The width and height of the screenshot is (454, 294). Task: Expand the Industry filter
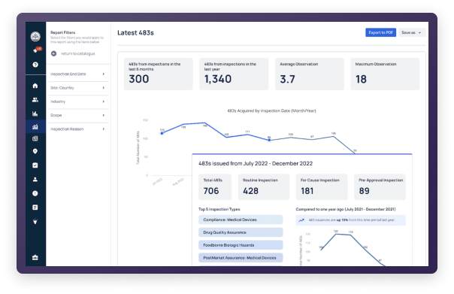click(77, 102)
